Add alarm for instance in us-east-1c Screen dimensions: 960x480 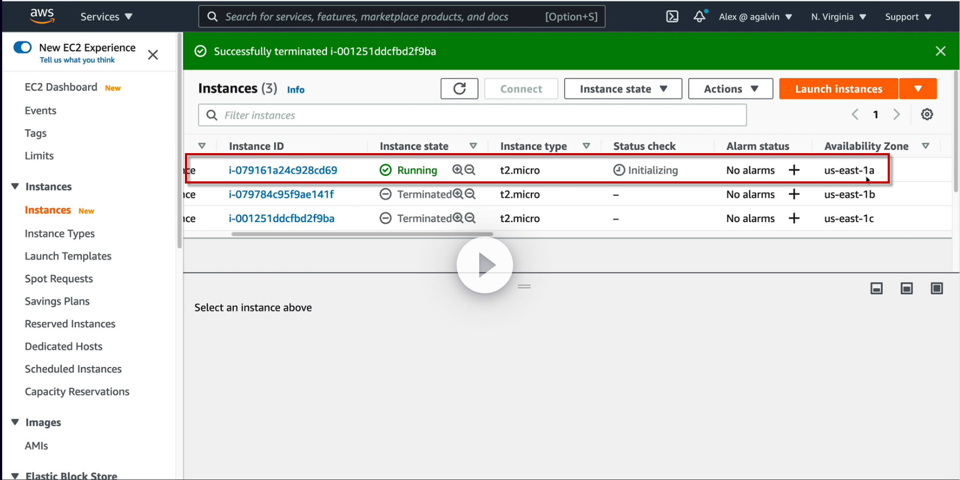(794, 218)
